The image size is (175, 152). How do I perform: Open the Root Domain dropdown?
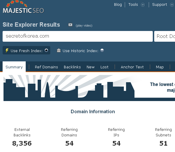click(x=165, y=36)
